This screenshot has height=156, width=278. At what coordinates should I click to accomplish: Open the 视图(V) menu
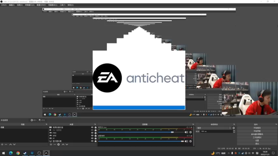(20, 5)
